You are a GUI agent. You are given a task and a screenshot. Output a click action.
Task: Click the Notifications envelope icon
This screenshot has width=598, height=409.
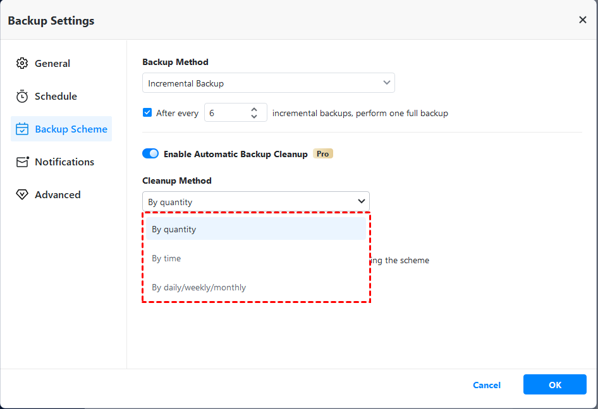click(22, 162)
